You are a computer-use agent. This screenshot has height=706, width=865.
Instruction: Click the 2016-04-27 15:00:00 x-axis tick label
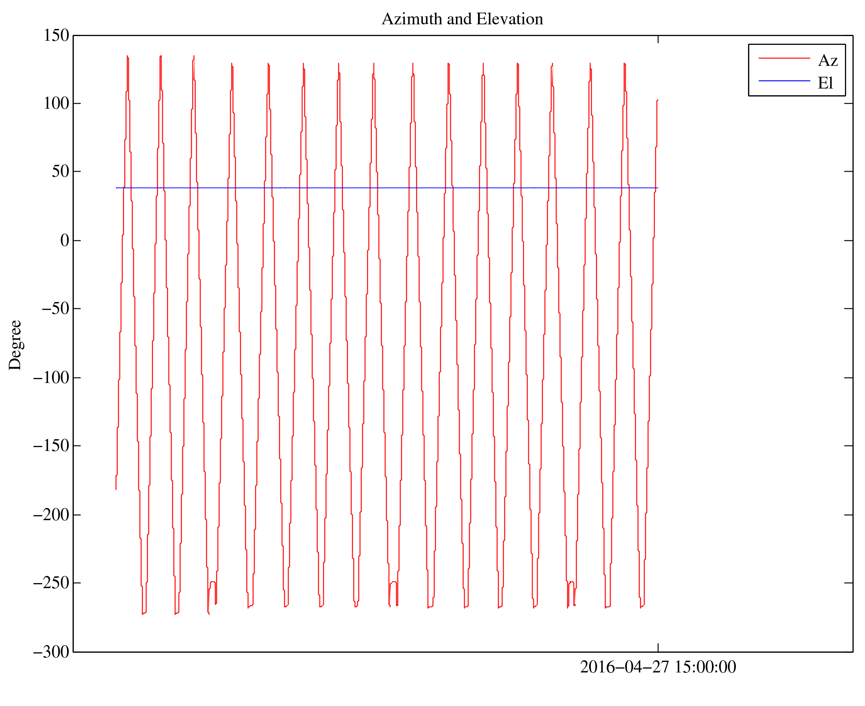click(657, 667)
